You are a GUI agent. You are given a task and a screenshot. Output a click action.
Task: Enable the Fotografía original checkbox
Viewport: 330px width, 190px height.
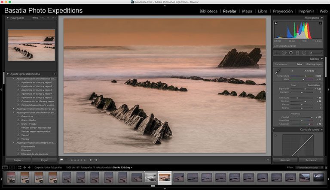[x=275, y=45]
